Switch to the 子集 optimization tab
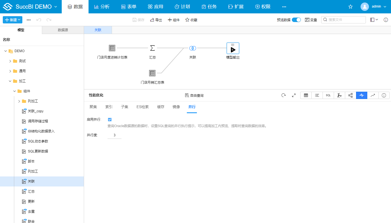The width and height of the screenshot is (391, 223). 125,107
